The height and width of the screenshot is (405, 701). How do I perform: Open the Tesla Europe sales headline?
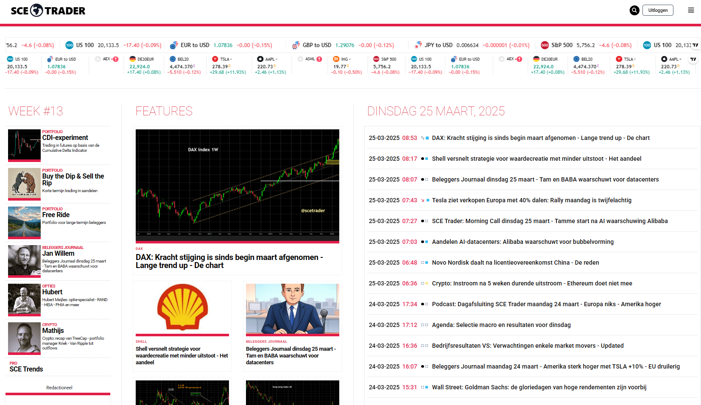(x=532, y=200)
